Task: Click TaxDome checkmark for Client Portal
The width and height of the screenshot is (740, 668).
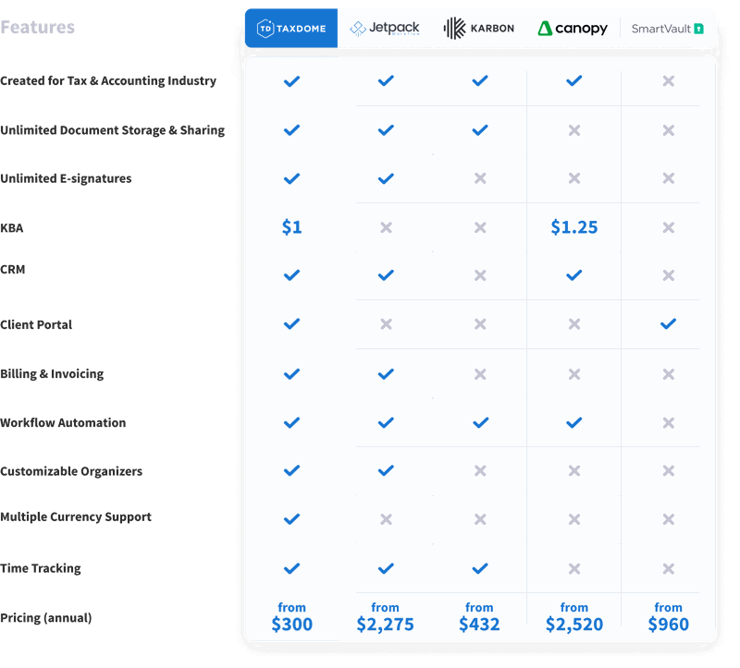Action: (x=291, y=324)
